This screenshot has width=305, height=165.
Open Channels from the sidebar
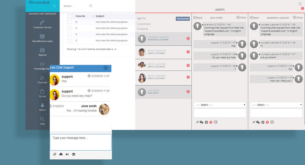[42, 79]
